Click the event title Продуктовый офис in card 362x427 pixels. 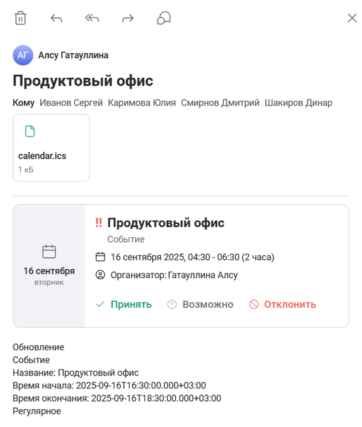(x=166, y=223)
